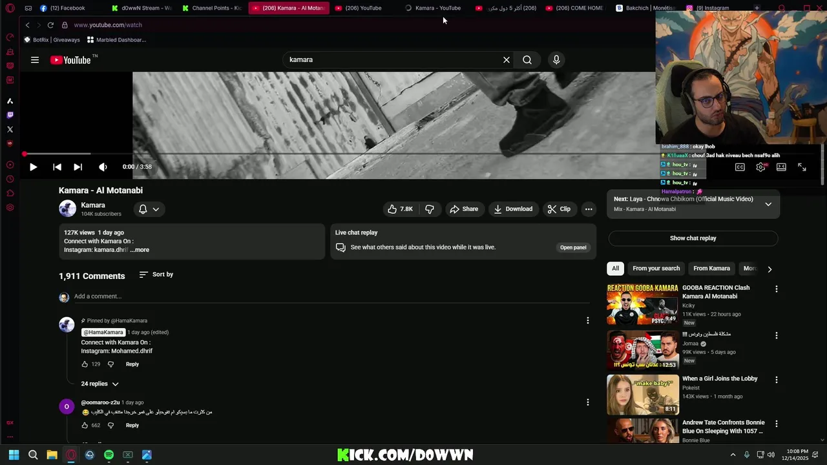Expand the 24 replies thread

pyautogui.click(x=99, y=384)
